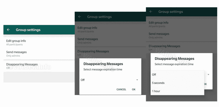The width and height of the screenshot is (219, 107).
Task: Click Select message expiration time in right dialog
Action: tap(174, 64)
